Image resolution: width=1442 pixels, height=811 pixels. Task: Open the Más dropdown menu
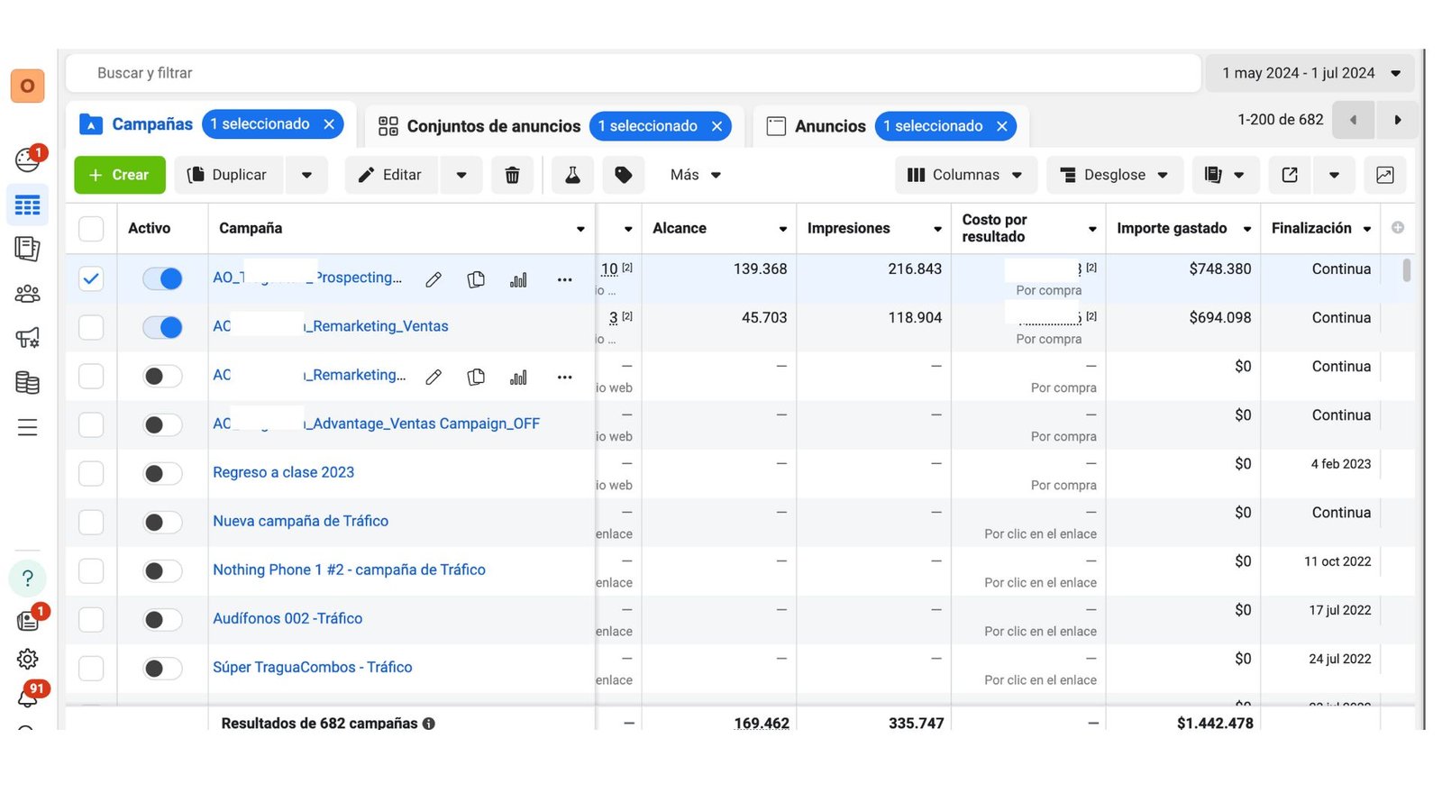tap(695, 175)
